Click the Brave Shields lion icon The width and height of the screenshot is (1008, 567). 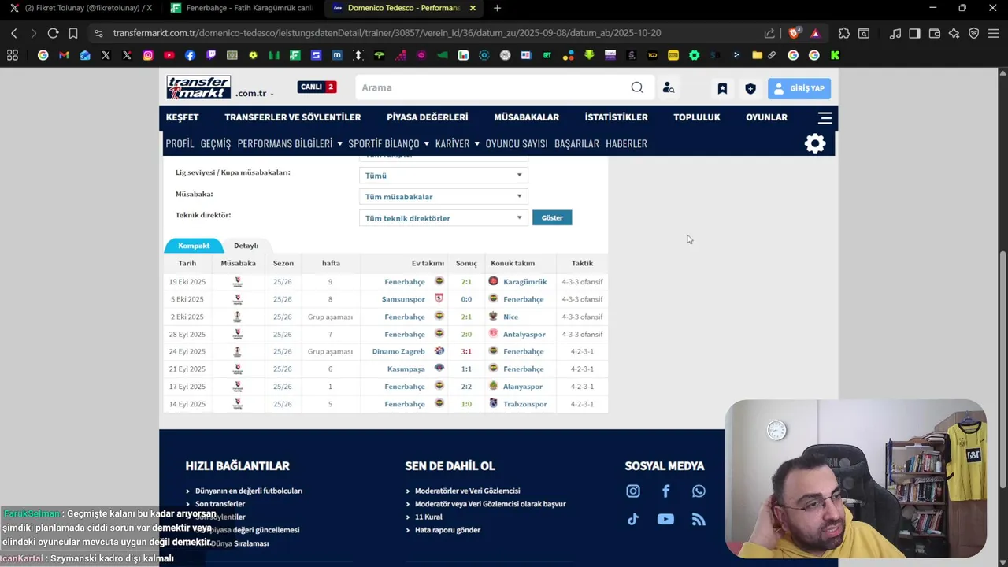795,33
